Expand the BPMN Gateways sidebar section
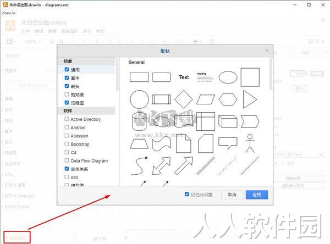This screenshot has width=330, height=244. (x=20, y=196)
